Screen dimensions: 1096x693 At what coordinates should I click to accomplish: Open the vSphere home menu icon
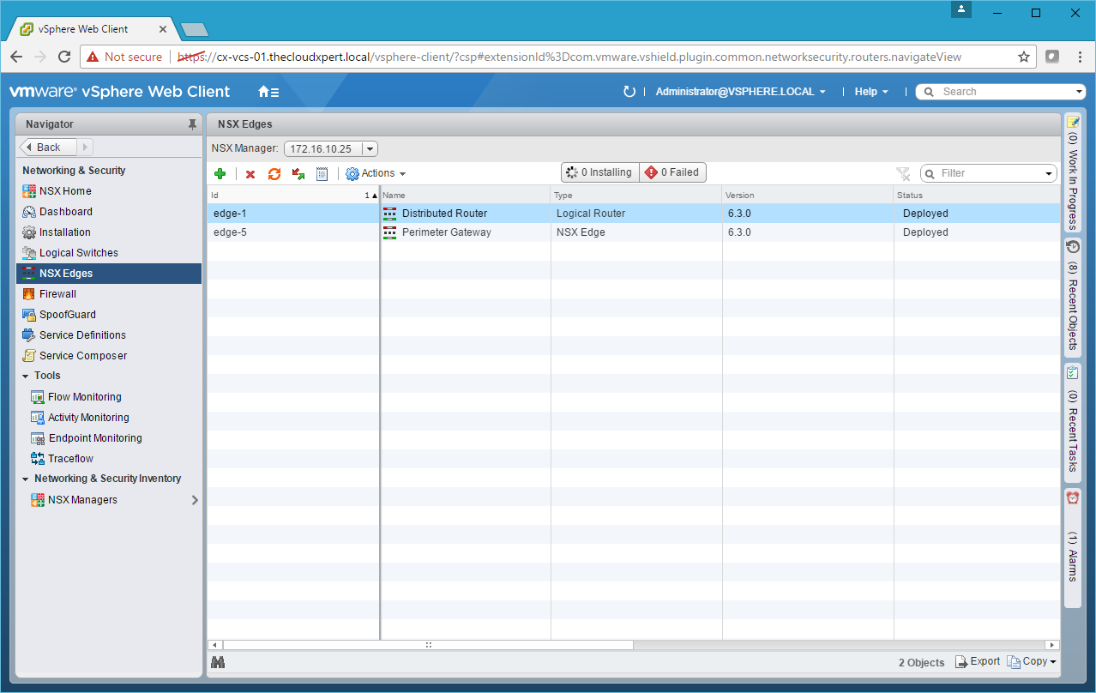(x=268, y=92)
